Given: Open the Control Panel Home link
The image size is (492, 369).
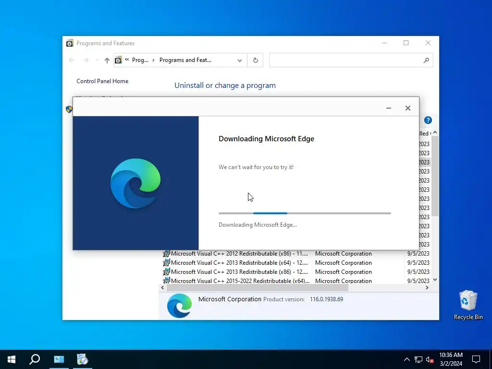Looking at the screenshot, I should click(102, 81).
